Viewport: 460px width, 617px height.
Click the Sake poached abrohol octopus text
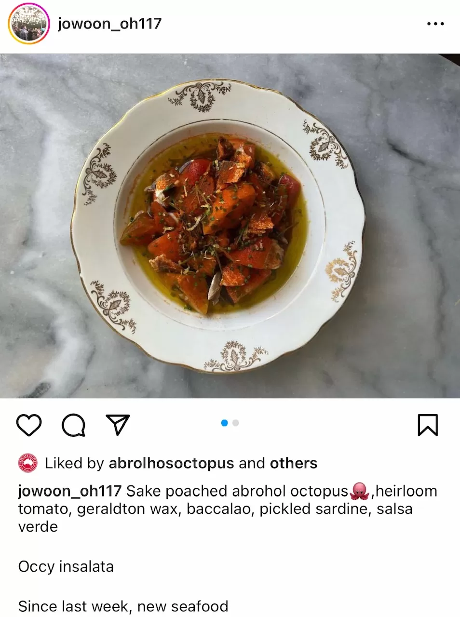coord(237,491)
